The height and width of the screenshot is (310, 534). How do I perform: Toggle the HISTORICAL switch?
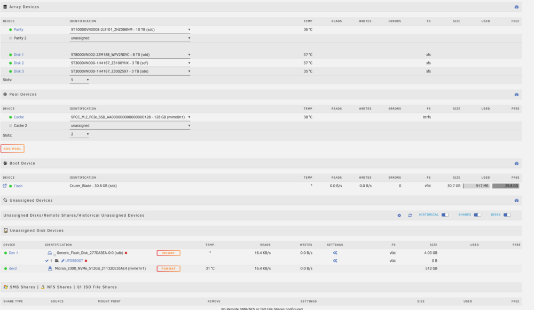pyautogui.click(x=445, y=214)
